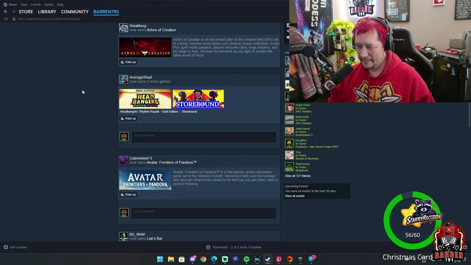Open friend JohnCasual's avatar

290,132
